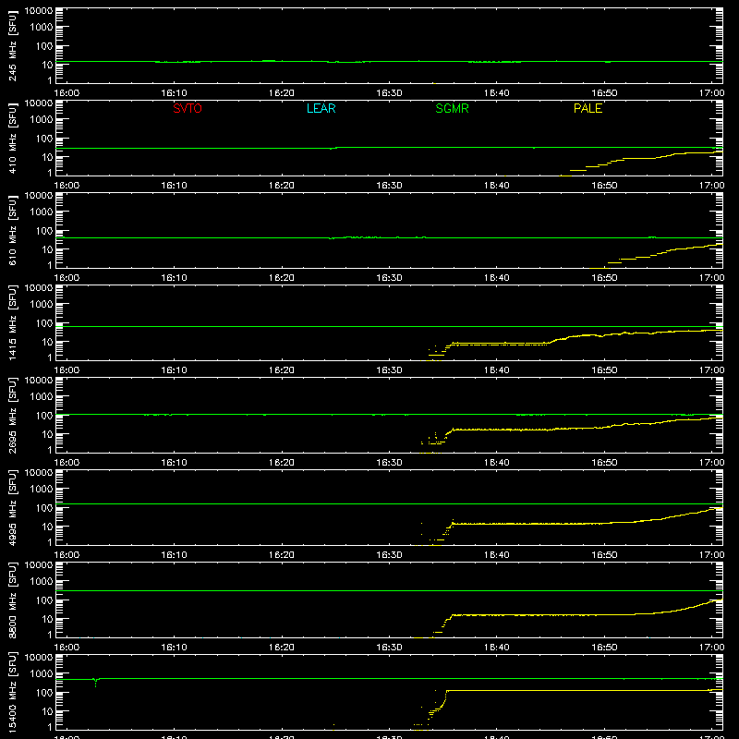Select the 15400 MHz [SFU] axis label
The width and height of the screenshot is (739, 739).
pos(13,693)
